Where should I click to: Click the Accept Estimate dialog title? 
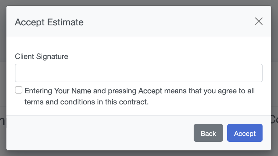[x=49, y=22]
